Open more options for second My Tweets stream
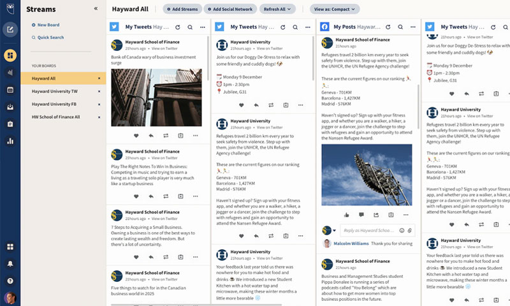Image resolution: width=510 pixels, height=306 pixels. tap(308, 27)
